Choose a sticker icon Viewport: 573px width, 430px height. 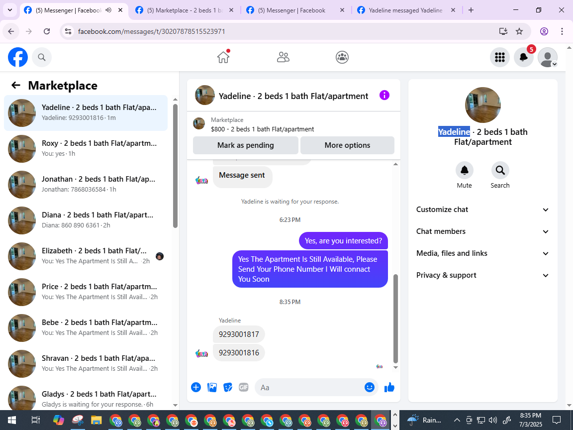click(x=228, y=387)
